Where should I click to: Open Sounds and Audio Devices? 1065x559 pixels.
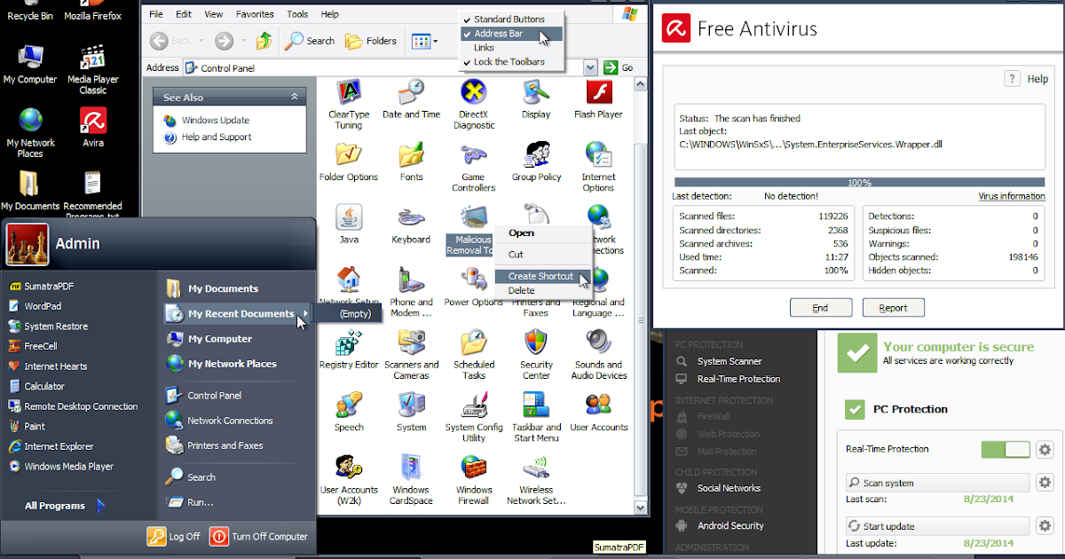[x=598, y=354]
